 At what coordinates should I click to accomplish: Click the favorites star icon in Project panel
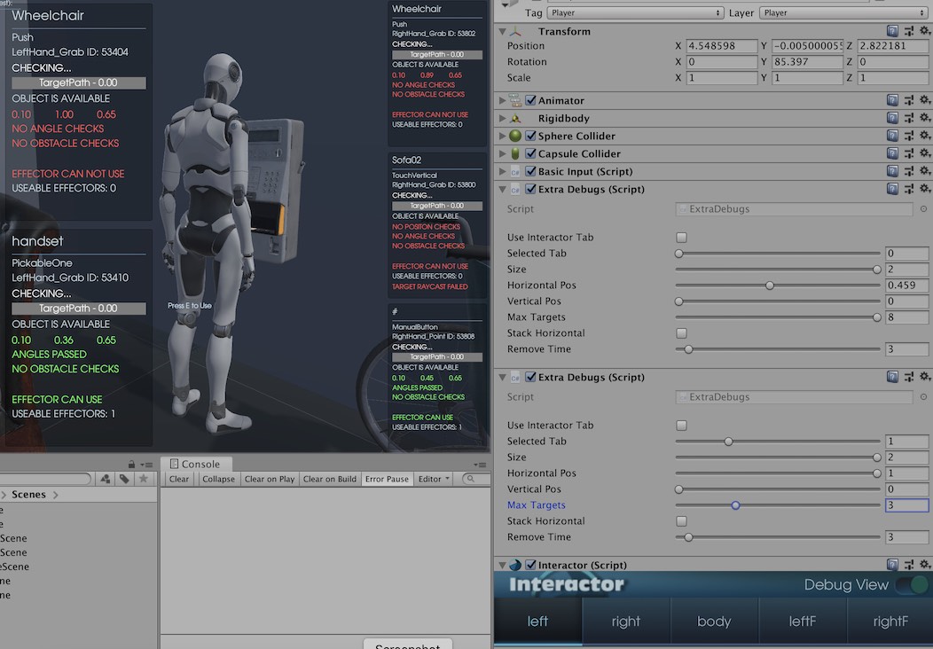(144, 479)
